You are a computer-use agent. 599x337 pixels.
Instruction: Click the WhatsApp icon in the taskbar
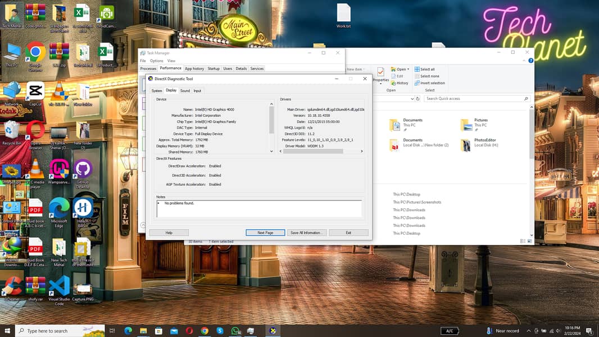click(x=235, y=331)
